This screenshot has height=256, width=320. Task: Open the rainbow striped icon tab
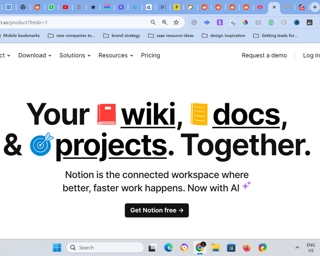(x=107, y=7)
